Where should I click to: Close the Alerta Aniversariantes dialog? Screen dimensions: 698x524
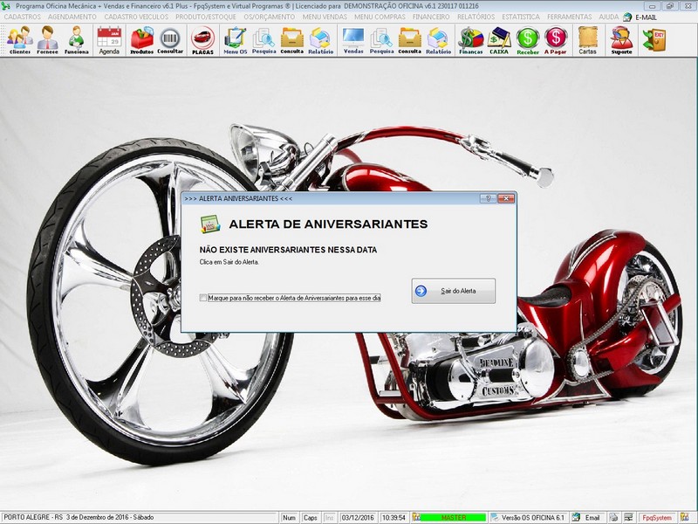coord(506,198)
